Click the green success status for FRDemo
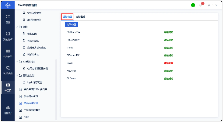The height and width of the screenshot is (122, 223). (x=169, y=71)
